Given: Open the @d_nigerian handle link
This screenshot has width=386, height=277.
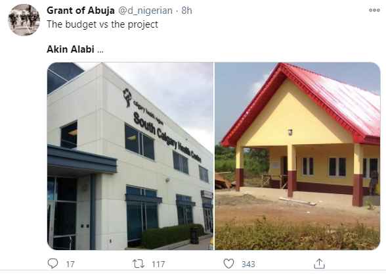Looking at the screenshot, I should tap(145, 11).
